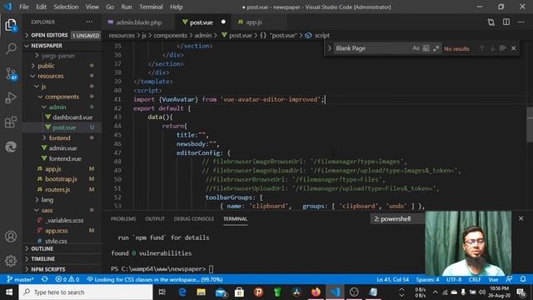Open editor More Actions ellipsis

point(521,22)
